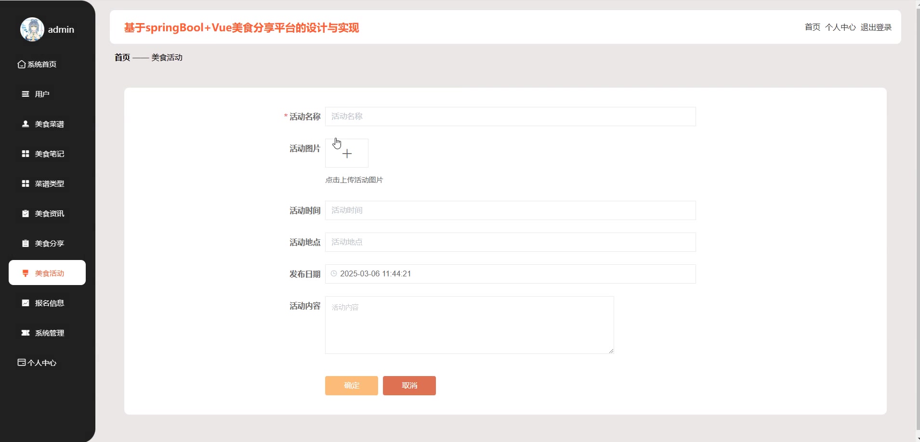920x442 pixels.
Task: Select the 报名信息 registration info icon
Action: pyautogui.click(x=25, y=303)
